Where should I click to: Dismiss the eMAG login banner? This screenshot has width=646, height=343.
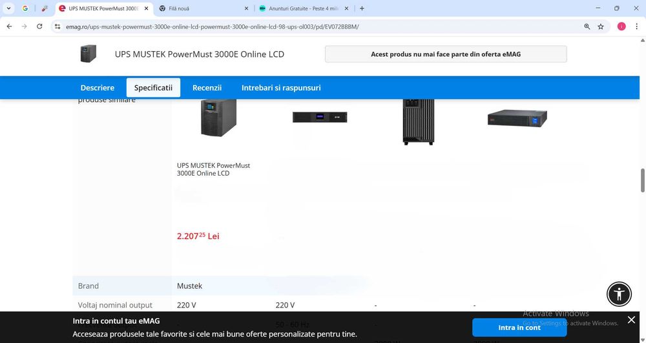631,320
